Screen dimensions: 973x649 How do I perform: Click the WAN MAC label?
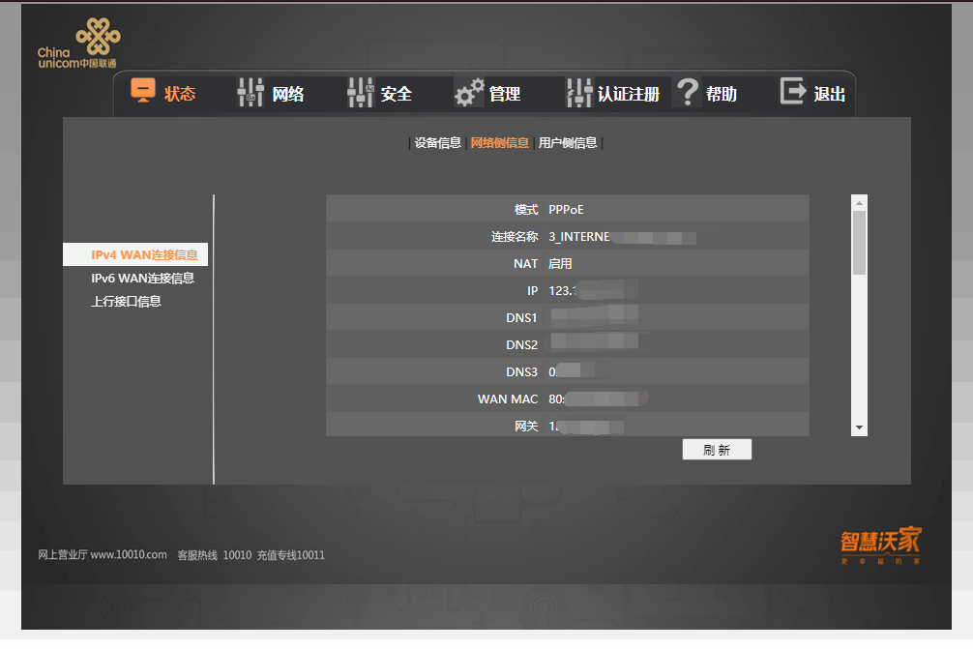(x=508, y=398)
